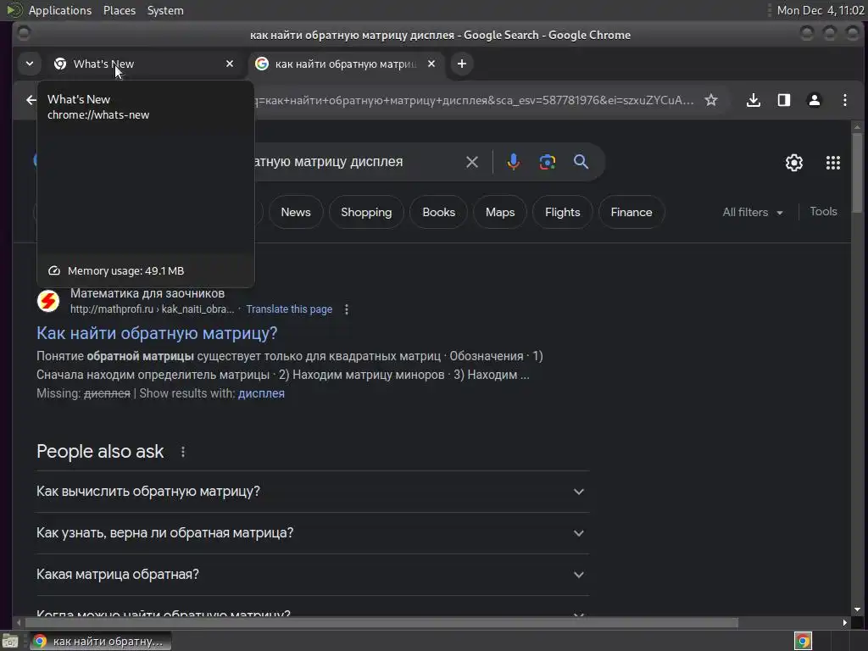Click the vertical scrollbar thumb
This screenshot has width=868, height=651.
pyautogui.click(x=857, y=172)
